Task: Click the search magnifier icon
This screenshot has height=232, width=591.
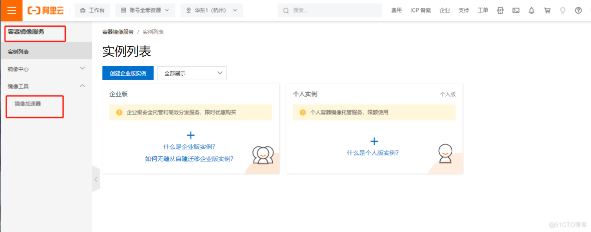Action: coord(286,10)
